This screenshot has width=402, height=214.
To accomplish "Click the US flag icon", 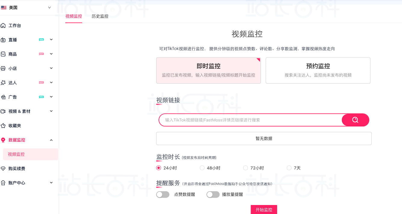I will (x=4, y=8).
